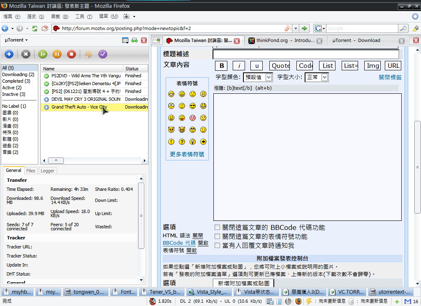Disable BBCode checkbox for this post
The height and width of the screenshot is (306, 421).
click(x=217, y=227)
